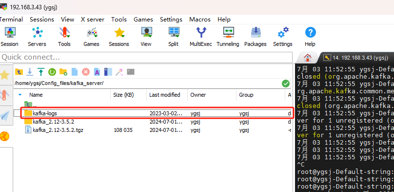Image resolution: width=394 pixels, height=192 pixels.
Task: Click the MultiExec toolbar icon
Action: pyautogui.click(x=201, y=37)
